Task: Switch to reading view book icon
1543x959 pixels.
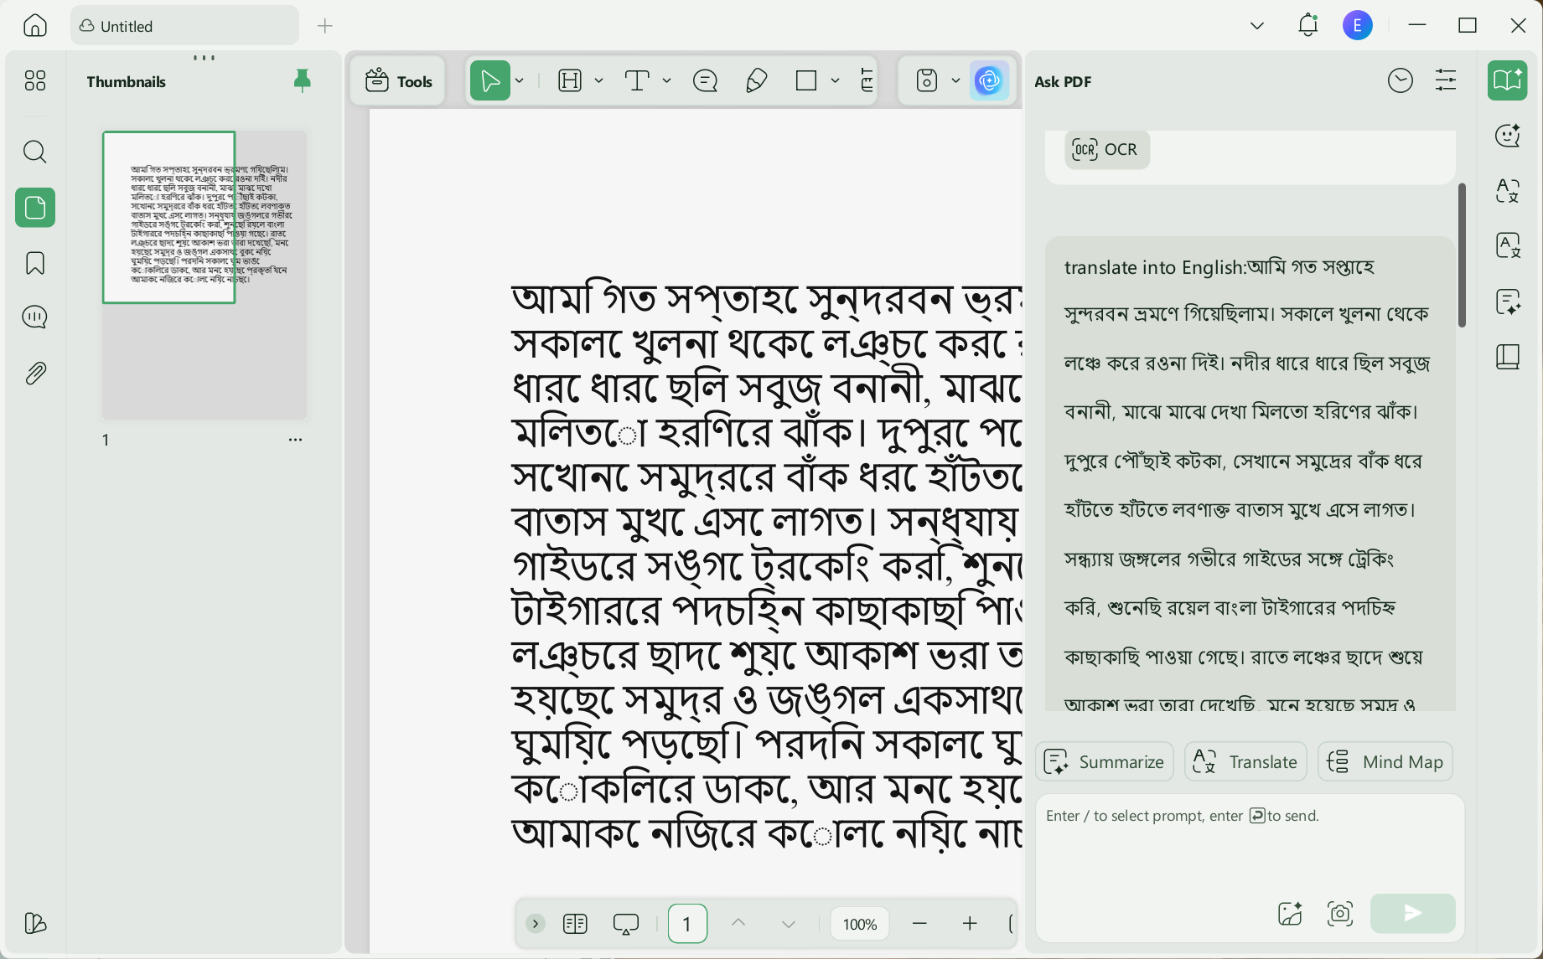Action: coord(575,924)
